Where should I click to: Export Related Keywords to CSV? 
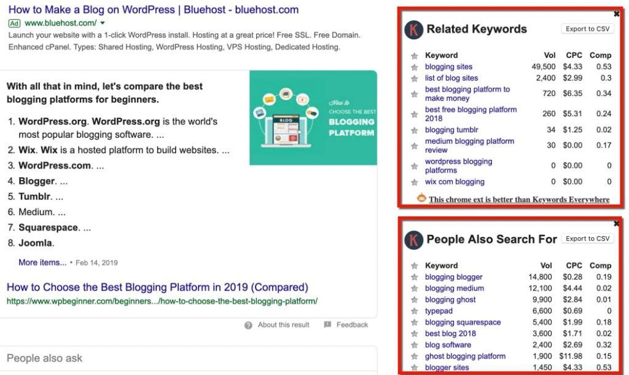point(587,29)
